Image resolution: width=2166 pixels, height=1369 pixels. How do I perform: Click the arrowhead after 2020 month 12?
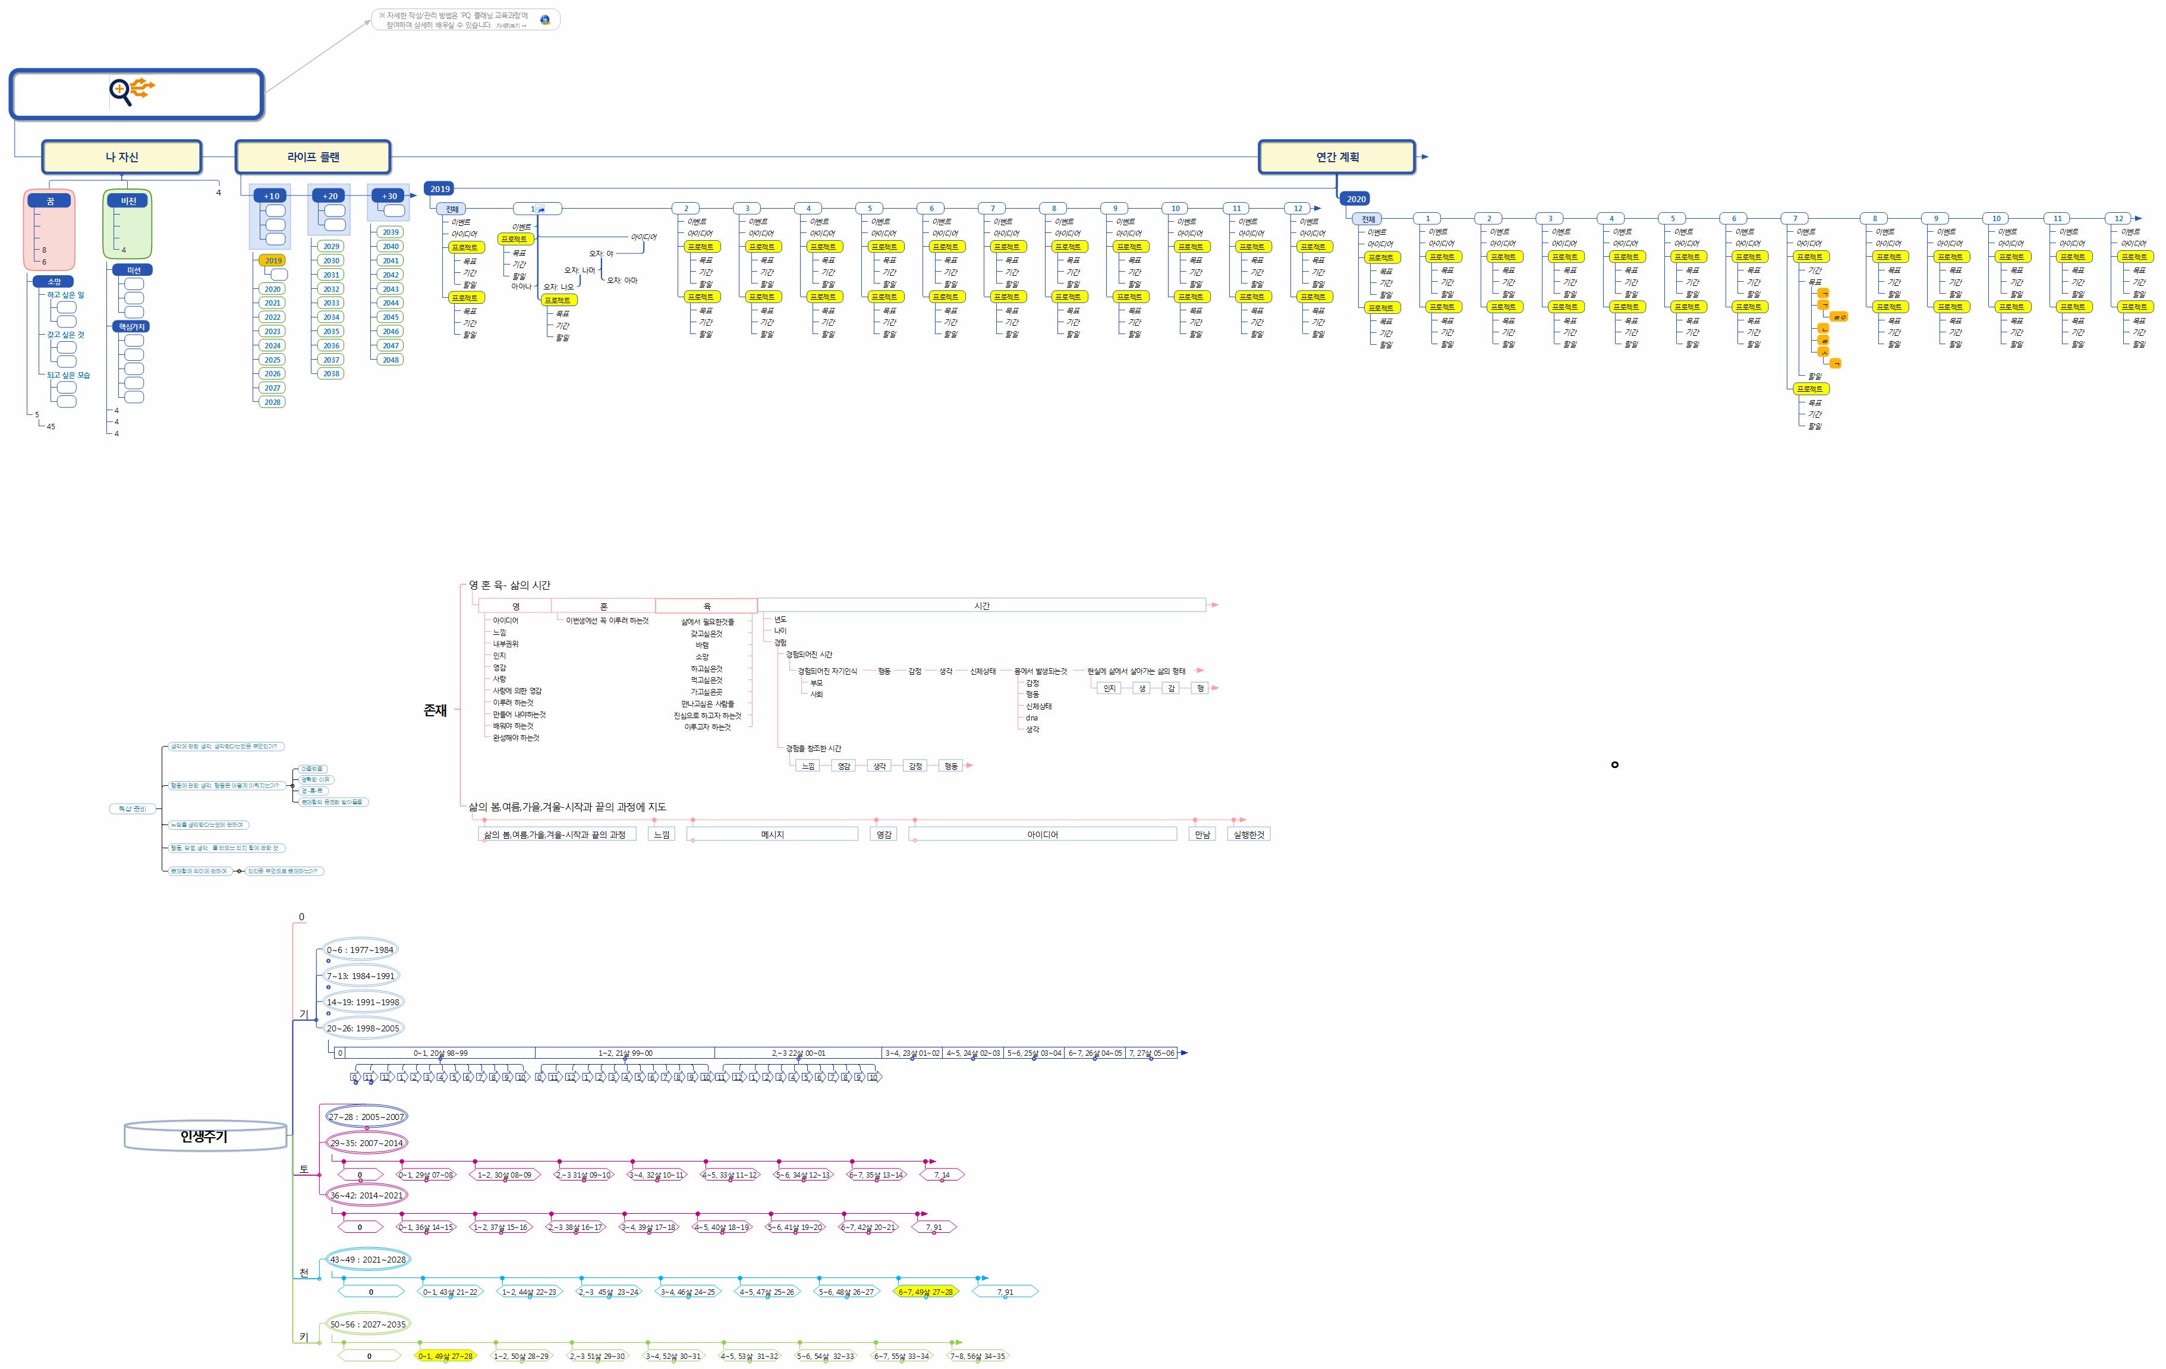pyautogui.click(x=2138, y=219)
